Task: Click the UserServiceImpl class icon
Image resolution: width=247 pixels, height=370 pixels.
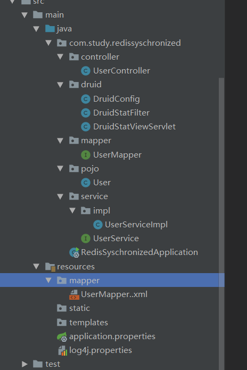Action: tap(97, 225)
